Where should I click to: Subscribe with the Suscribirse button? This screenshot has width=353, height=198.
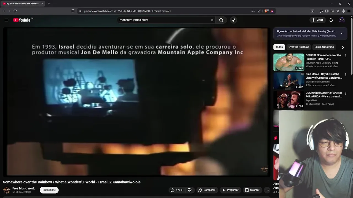[x=49, y=190]
